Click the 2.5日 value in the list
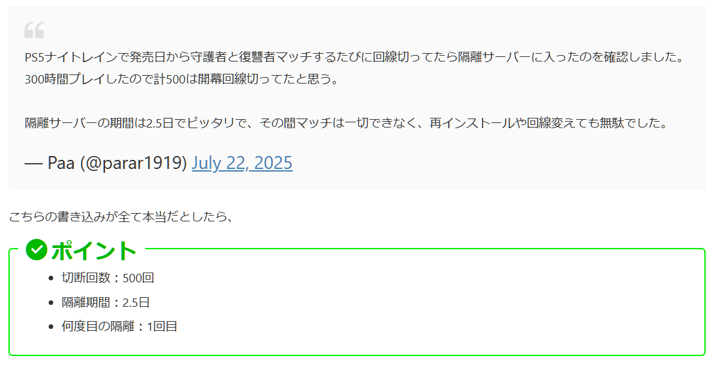Image resolution: width=716 pixels, height=369 pixels. click(136, 302)
